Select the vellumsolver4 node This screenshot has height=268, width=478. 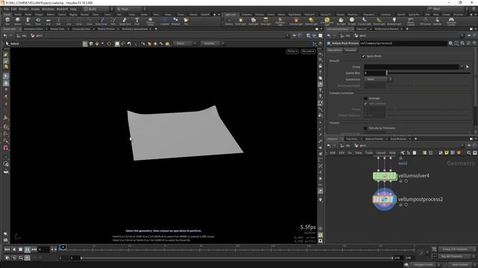coord(385,176)
